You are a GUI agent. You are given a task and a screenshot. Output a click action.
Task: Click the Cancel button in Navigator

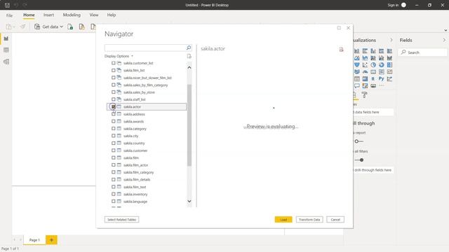(335, 219)
